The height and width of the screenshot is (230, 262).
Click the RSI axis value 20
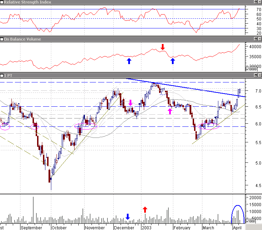coord(259,33)
